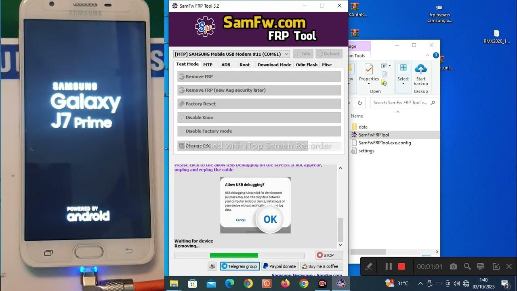Stop the screen recording with the red square

(401, 266)
